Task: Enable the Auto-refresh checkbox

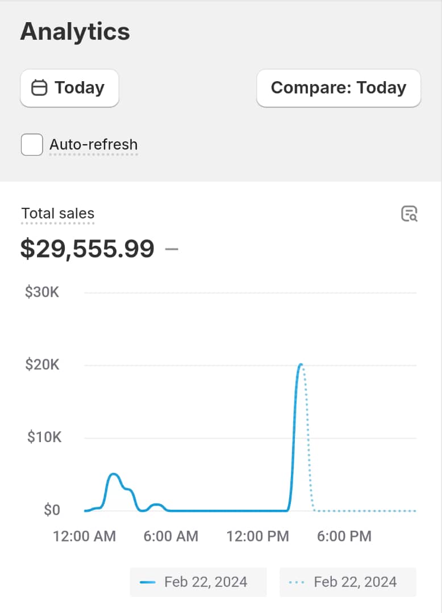Action: [32, 145]
